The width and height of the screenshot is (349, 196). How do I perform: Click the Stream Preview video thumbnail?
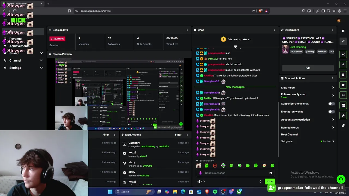[119, 94]
